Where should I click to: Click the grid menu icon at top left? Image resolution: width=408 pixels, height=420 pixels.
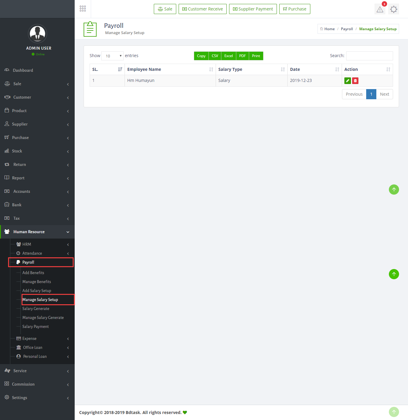click(83, 9)
